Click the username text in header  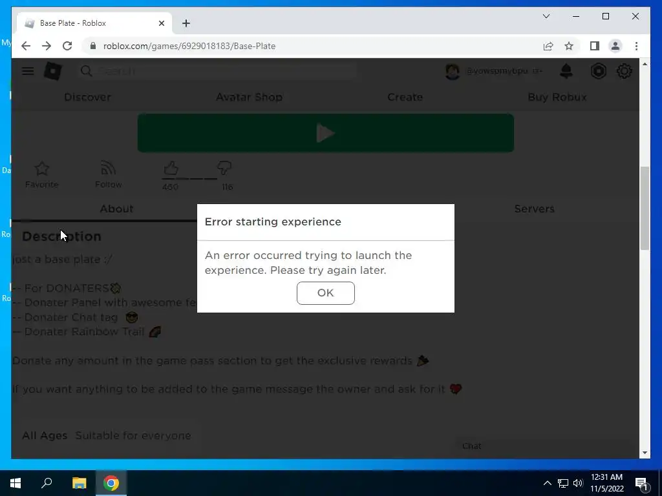(x=497, y=71)
